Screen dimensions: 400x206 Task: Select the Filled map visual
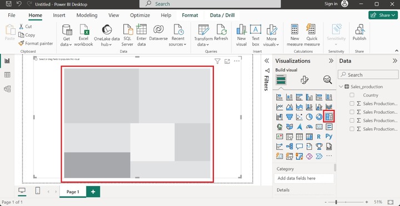(x=289, y=127)
